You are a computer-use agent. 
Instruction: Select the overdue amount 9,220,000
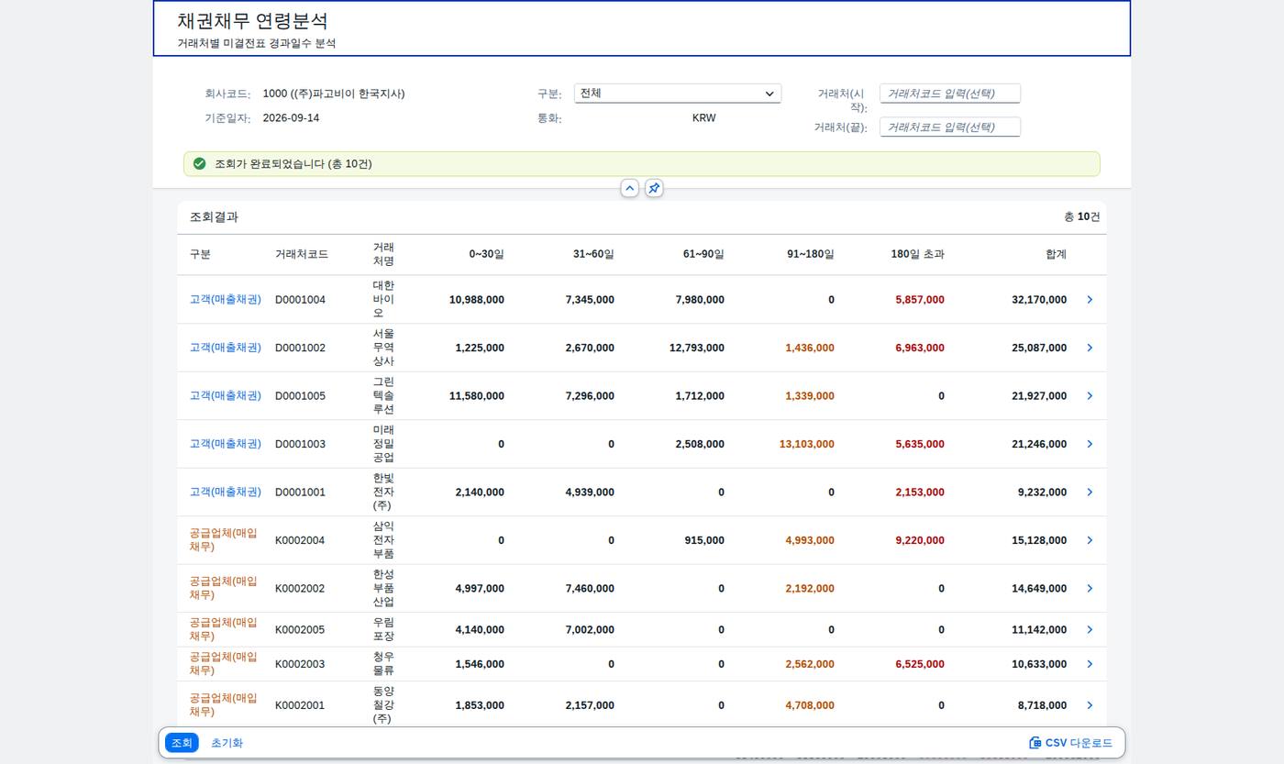point(920,540)
